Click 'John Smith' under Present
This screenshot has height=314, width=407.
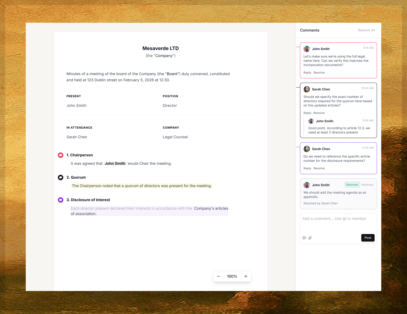[x=76, y=106]
